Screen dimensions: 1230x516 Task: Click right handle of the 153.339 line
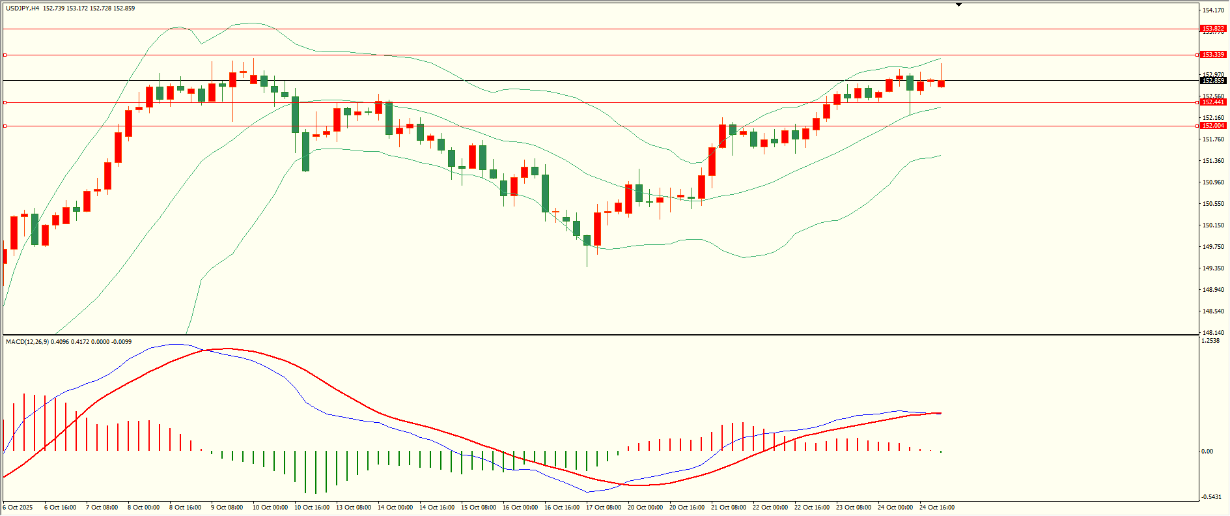point(1197,55)
